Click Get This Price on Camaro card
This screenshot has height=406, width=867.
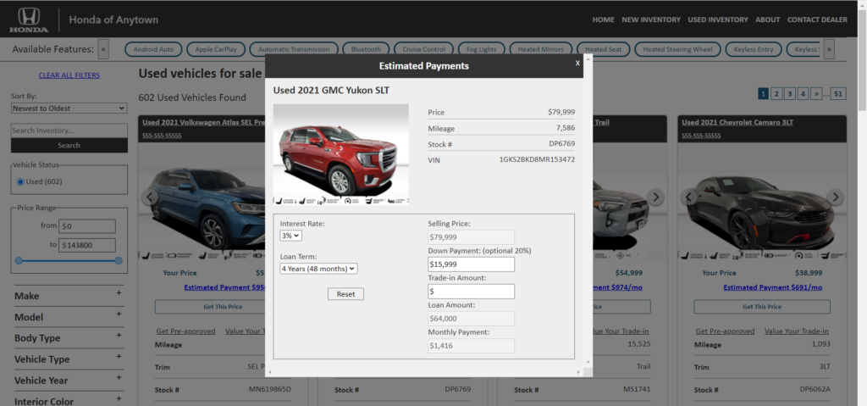click(762, 307)
